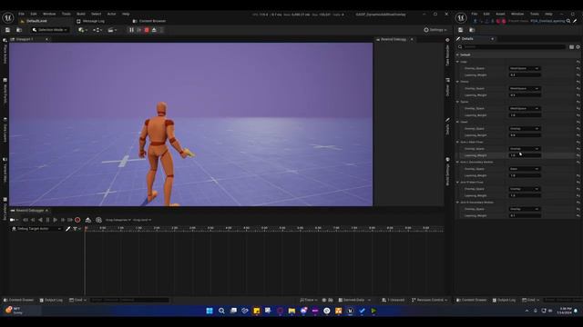The width and height of the screenshot is (583, 327).
Task: Open the Selection Mode dropdown
Action: (50, 30)
